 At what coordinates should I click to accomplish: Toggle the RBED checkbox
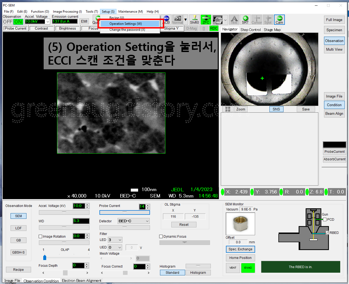(x=327, y=233)
